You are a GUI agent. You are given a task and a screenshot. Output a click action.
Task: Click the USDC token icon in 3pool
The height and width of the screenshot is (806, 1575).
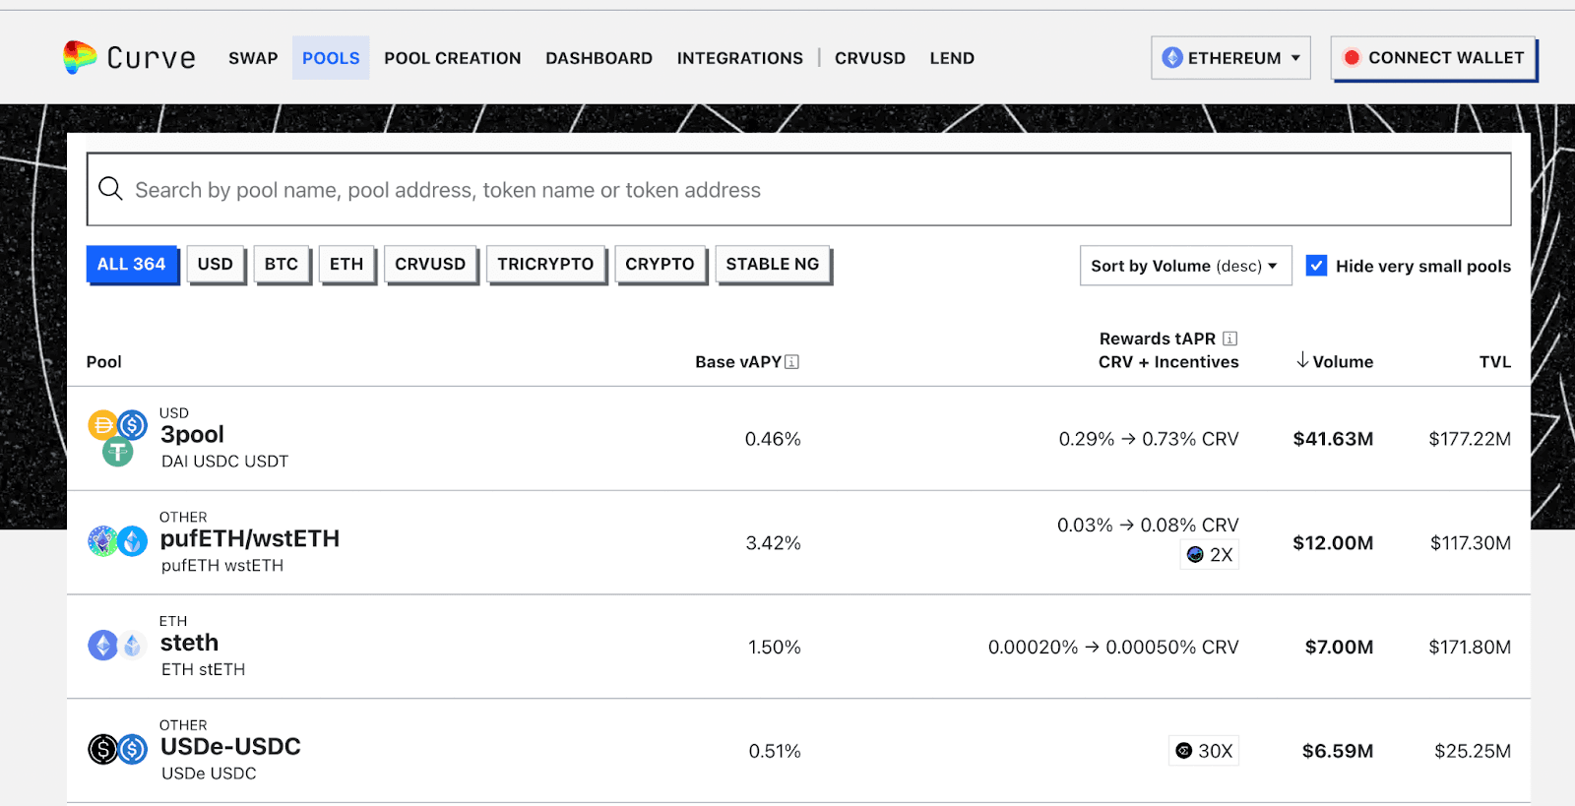click(x=133, y=425)
